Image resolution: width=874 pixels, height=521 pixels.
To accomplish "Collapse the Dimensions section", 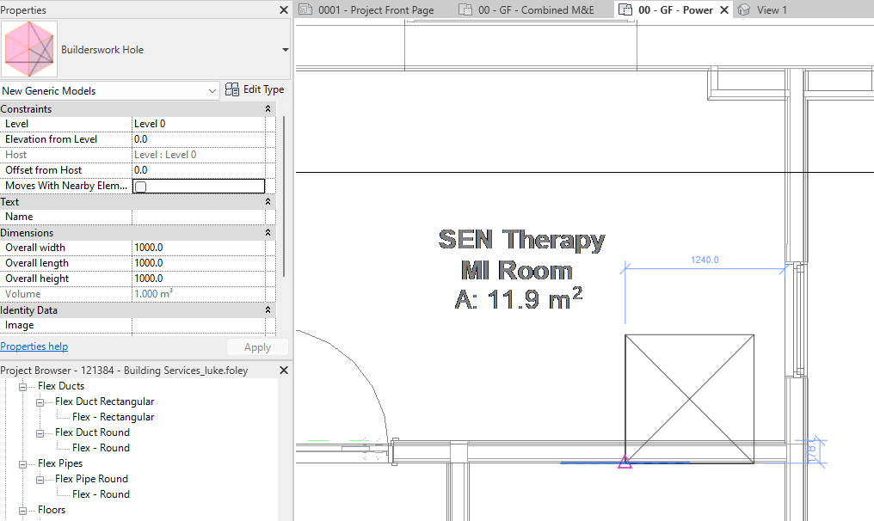I will pos(268,232).
